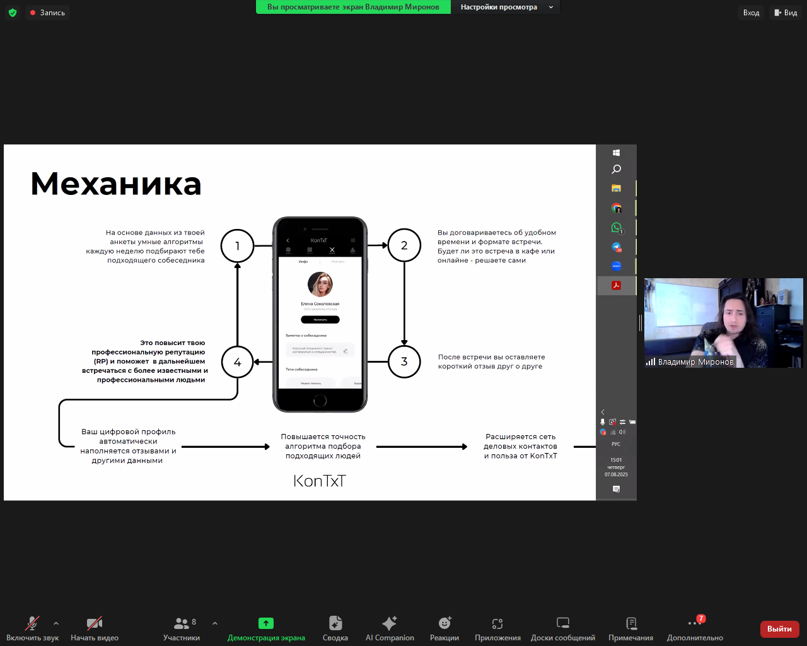The height and width of the screenshot is (646, 807).
Task: Click the Запись recording indicator
Action: tap(47, 12)
